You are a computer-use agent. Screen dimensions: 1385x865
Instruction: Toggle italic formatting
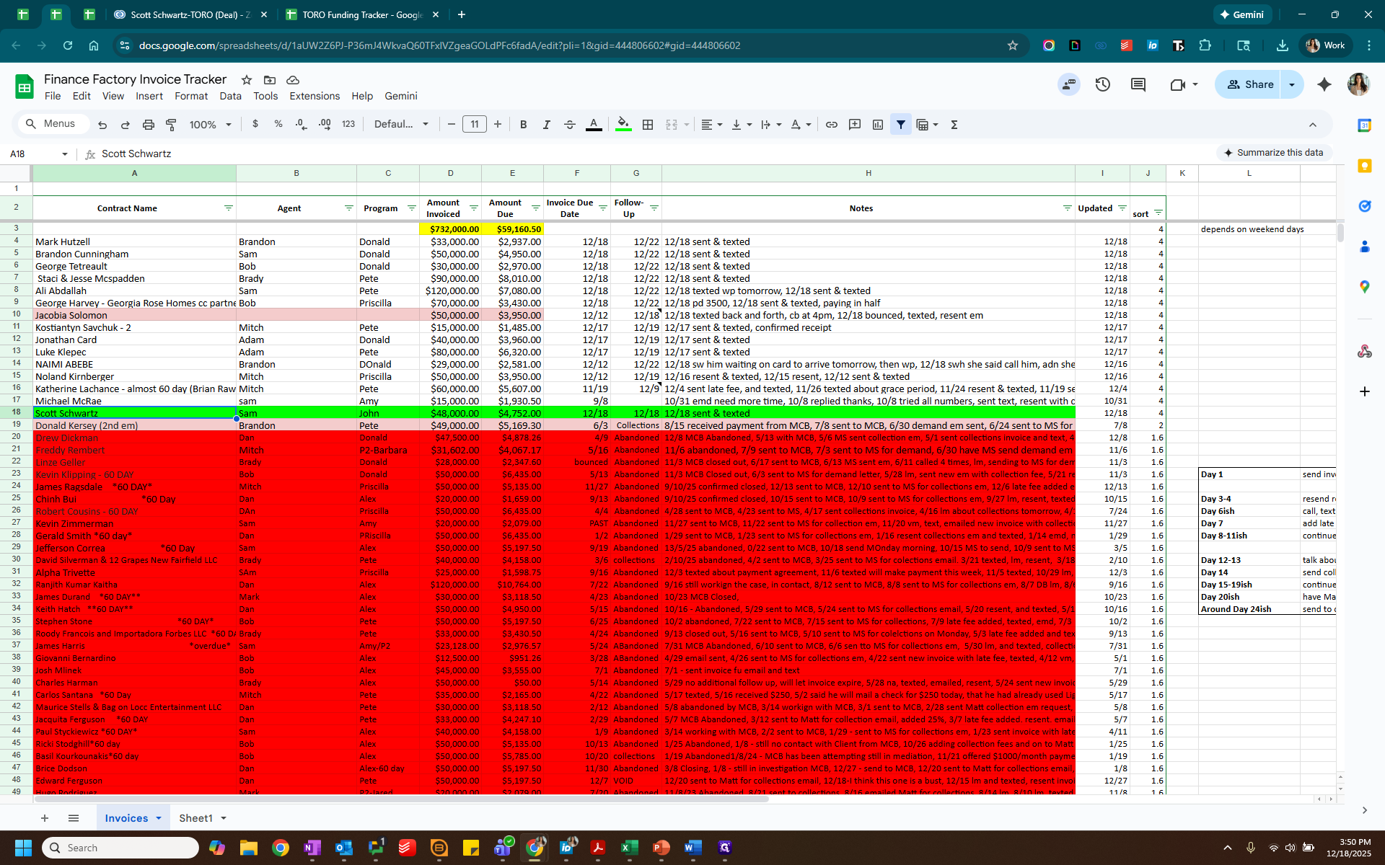point(546,125)
